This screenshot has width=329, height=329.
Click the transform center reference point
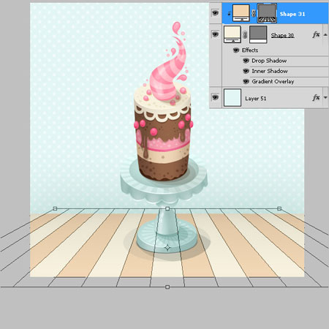[167, 248]
